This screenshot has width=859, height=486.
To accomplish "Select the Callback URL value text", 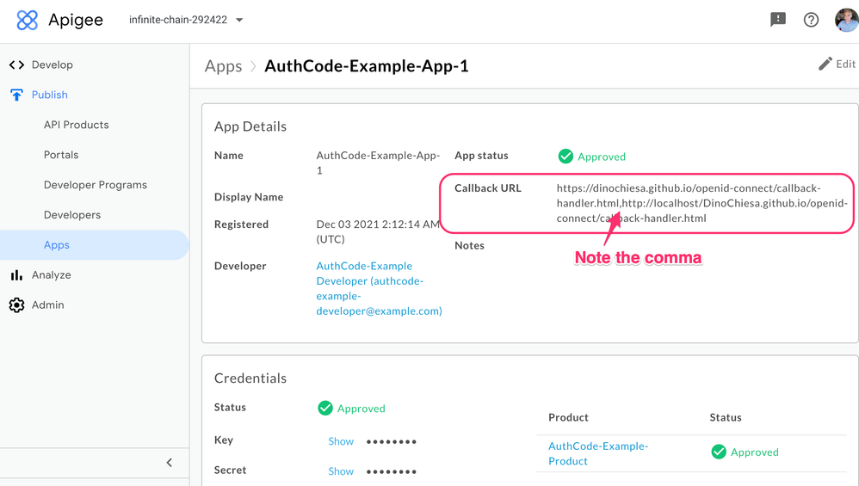I will pyautogui.click(x=701, y=203).
